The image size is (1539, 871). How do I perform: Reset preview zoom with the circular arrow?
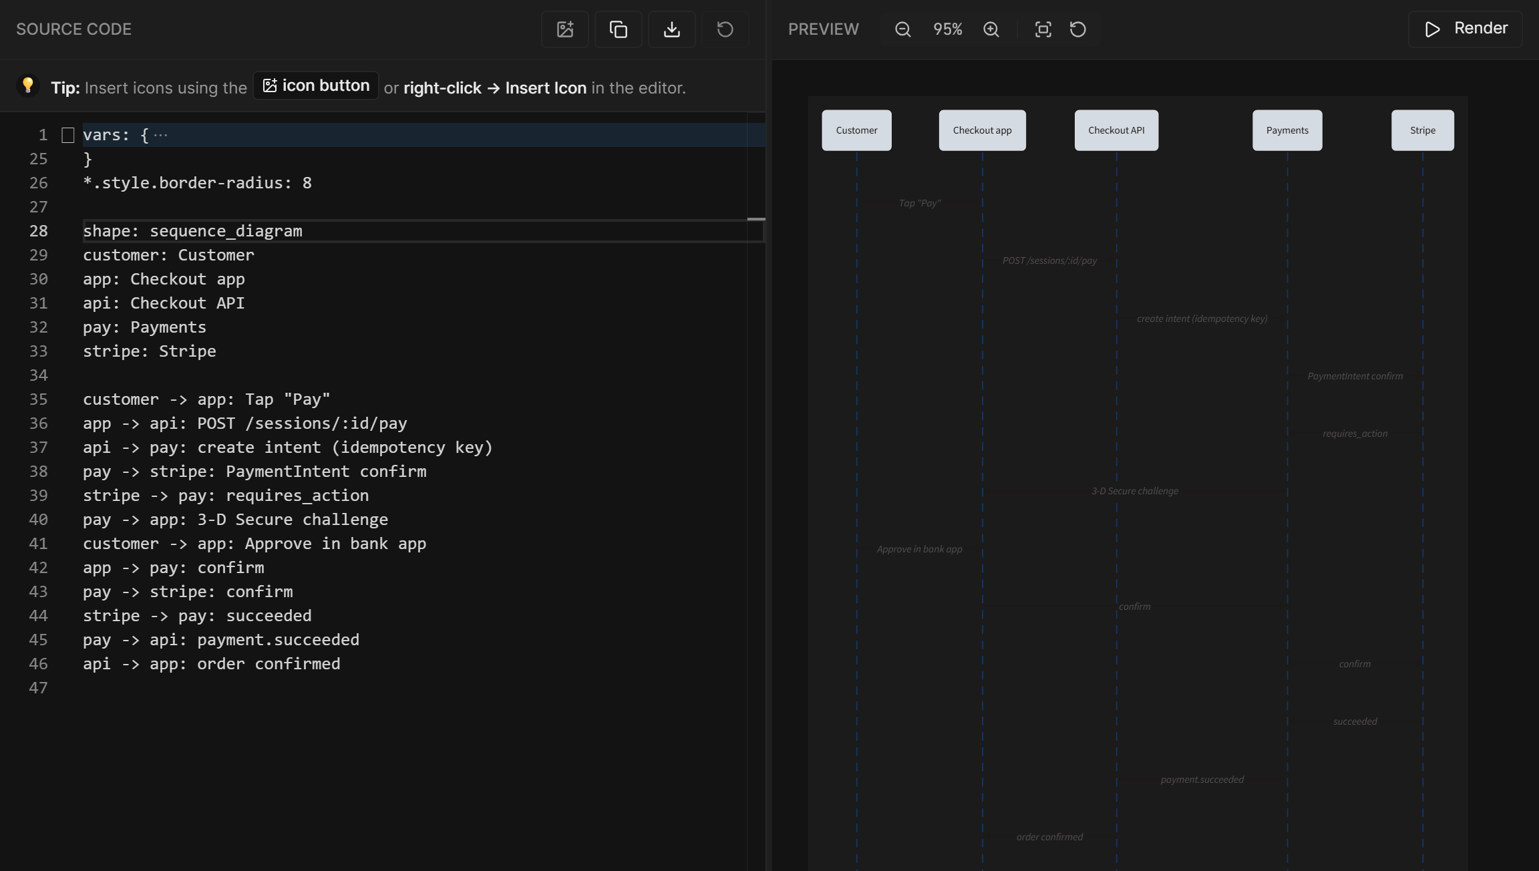(x=1078, y=29)
